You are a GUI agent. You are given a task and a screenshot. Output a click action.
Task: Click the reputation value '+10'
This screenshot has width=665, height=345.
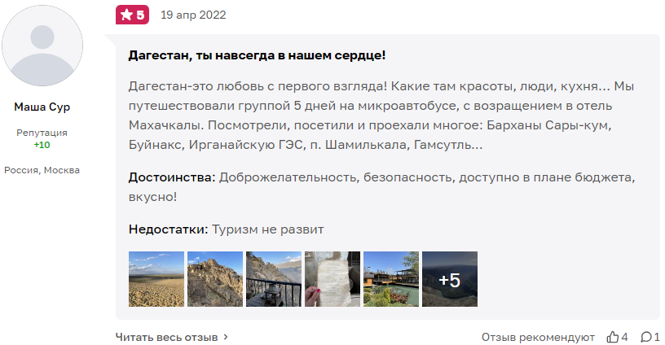tap(42, 145)
